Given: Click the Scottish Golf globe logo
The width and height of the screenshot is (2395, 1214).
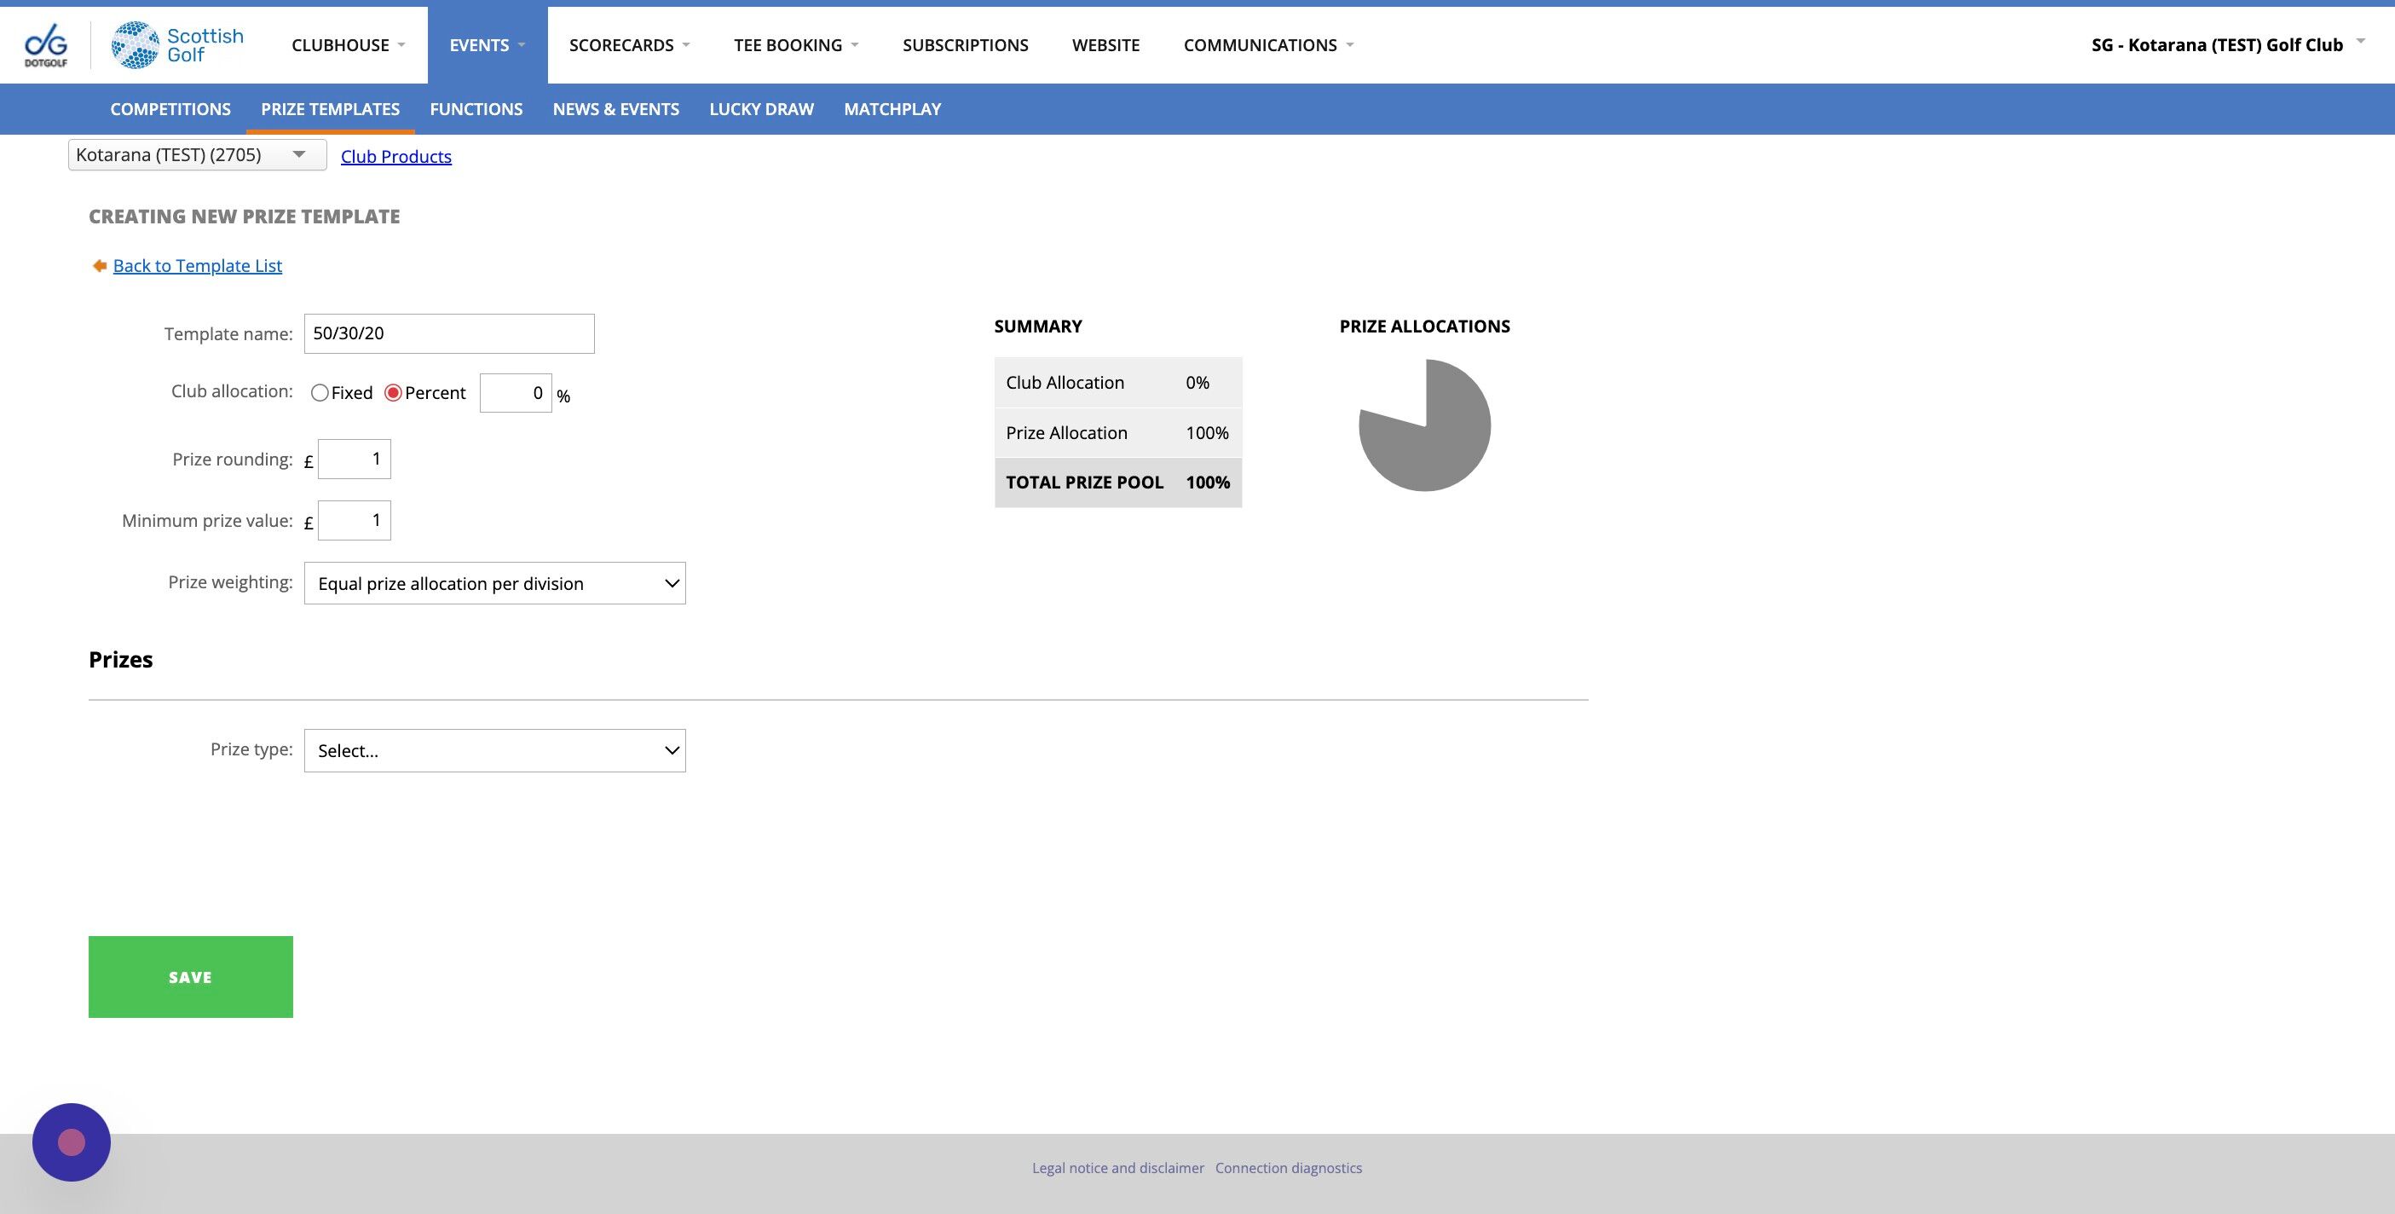Looking at the screenshot, I should click(136, 44).
